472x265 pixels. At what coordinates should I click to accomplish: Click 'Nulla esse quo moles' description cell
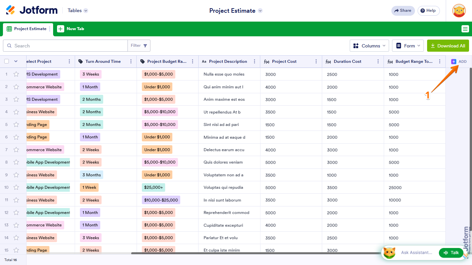point(229,74)
